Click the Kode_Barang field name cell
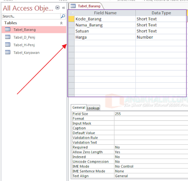 coord(105,19)
